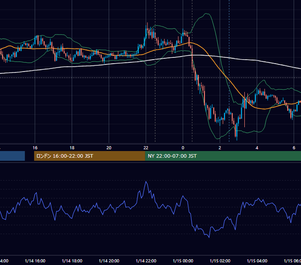Click the time axis label 2

point(220,148)
